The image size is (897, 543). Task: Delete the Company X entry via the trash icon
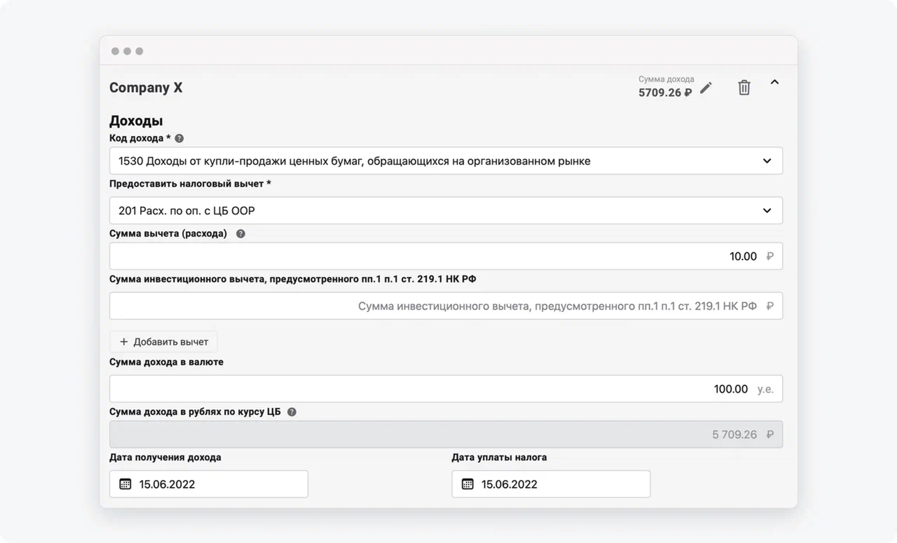(744, 88)
